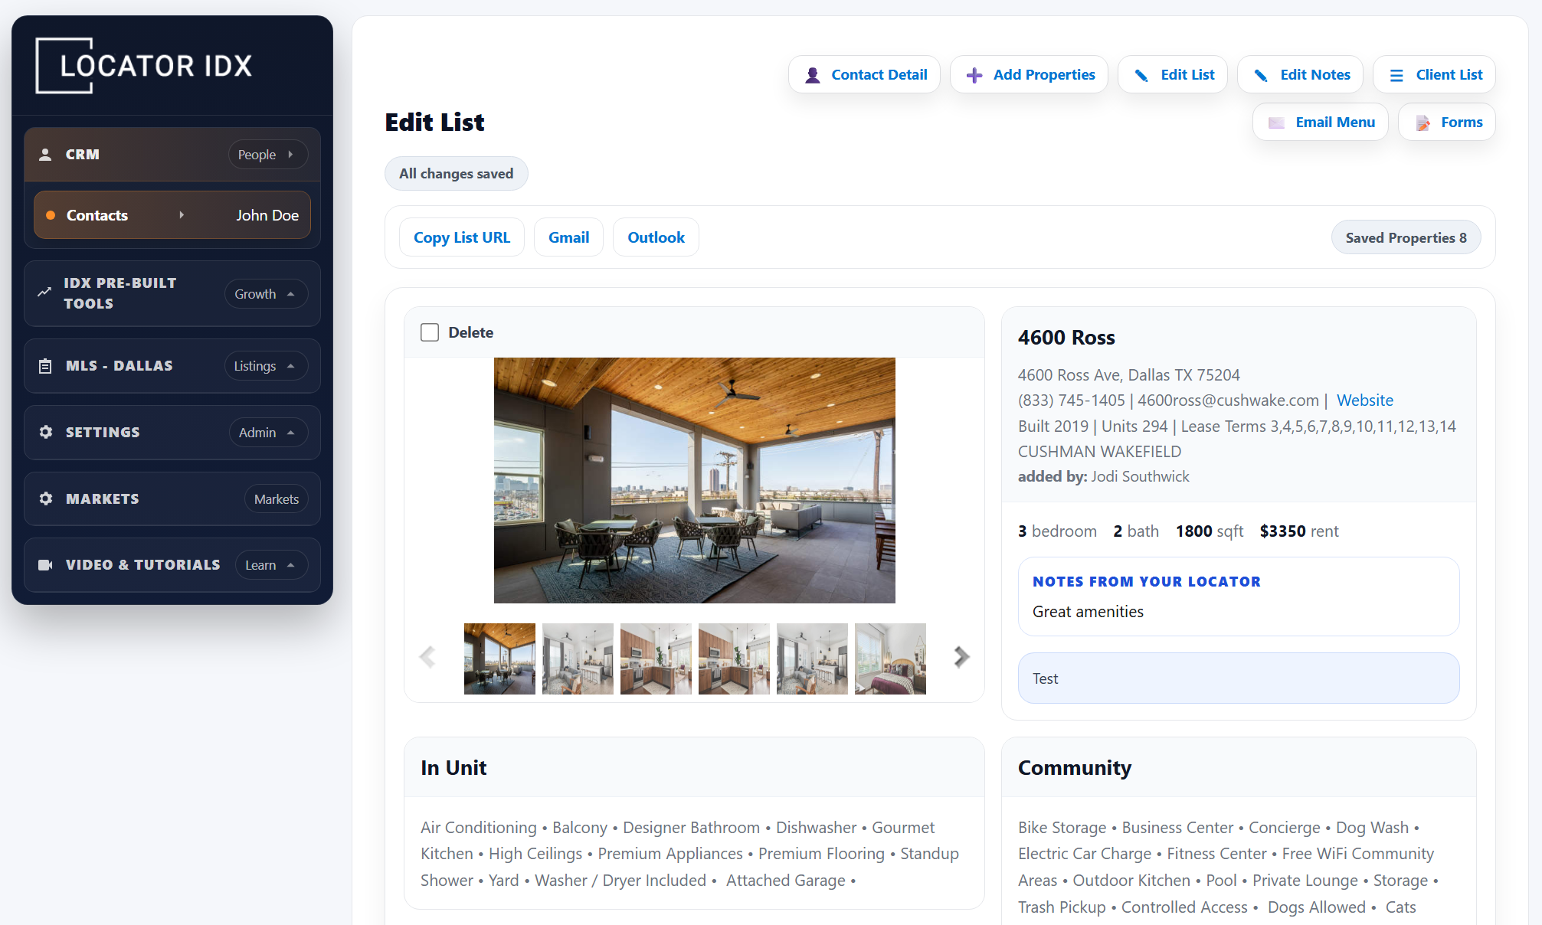Open the Learn dropdown for tutorials
The image size is (1542, 925).
[271, 565]
